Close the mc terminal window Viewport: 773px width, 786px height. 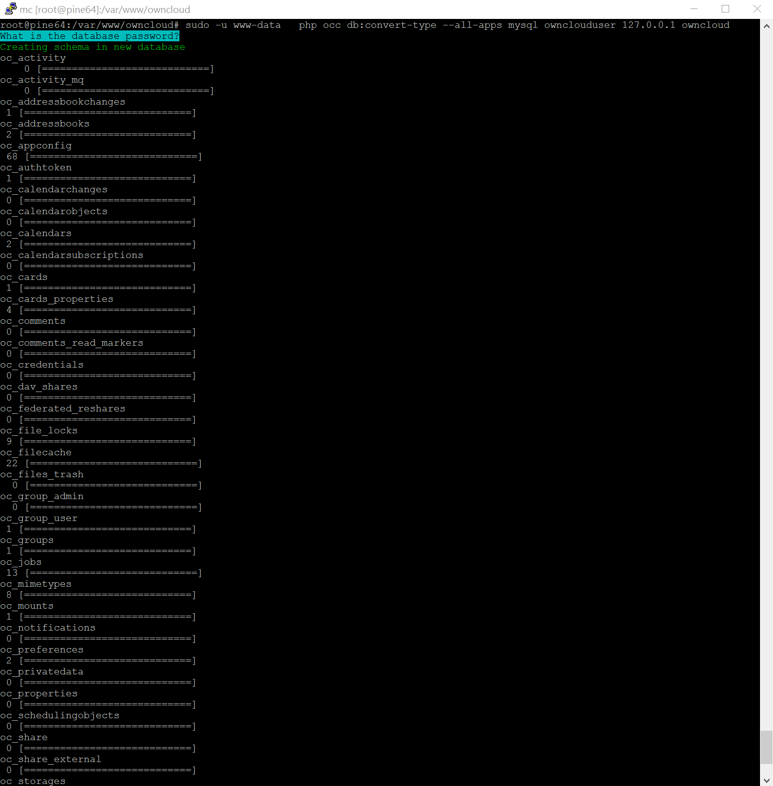pos(757,9)
